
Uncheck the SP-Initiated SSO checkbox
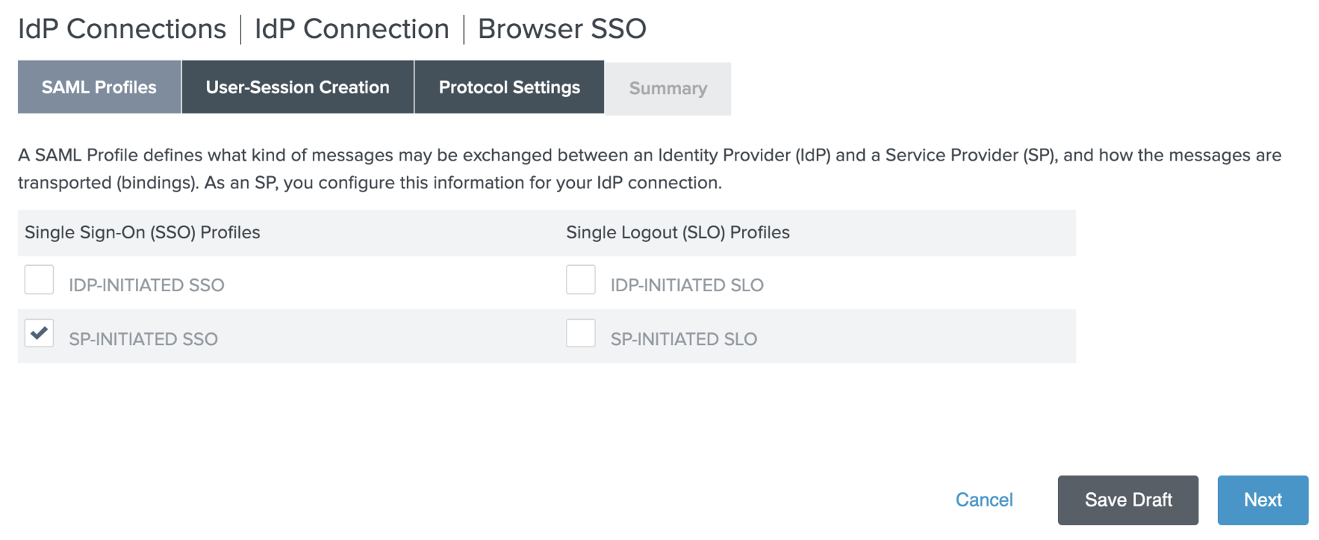(x=39, y=333)
